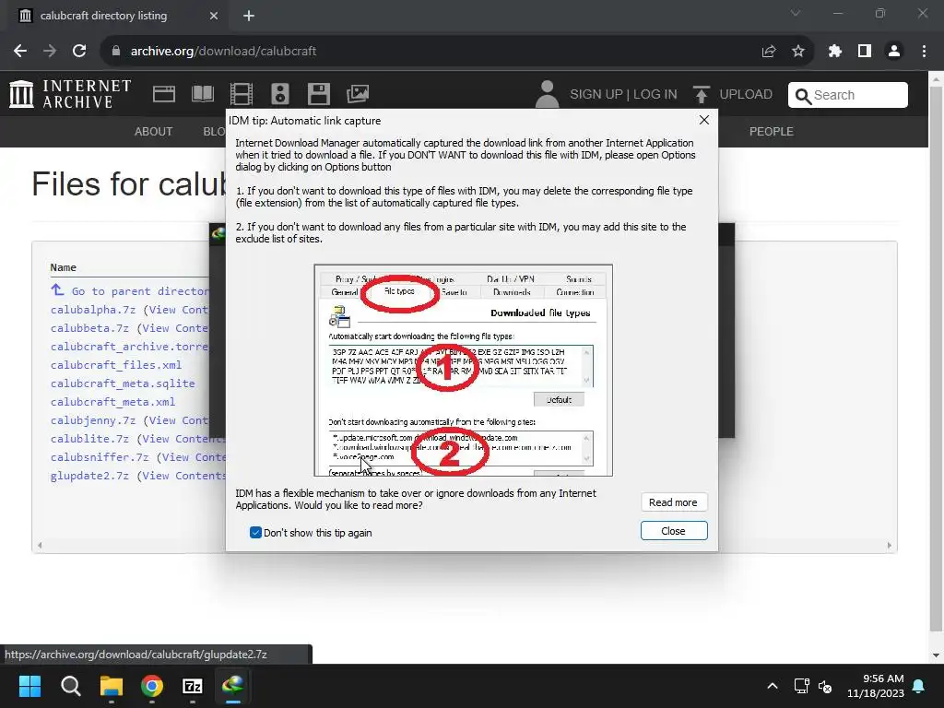Image resolution: width=944 pixels, height=708 pixels.
Task: Click the upload arrow icon
Action: pos(701,95)
